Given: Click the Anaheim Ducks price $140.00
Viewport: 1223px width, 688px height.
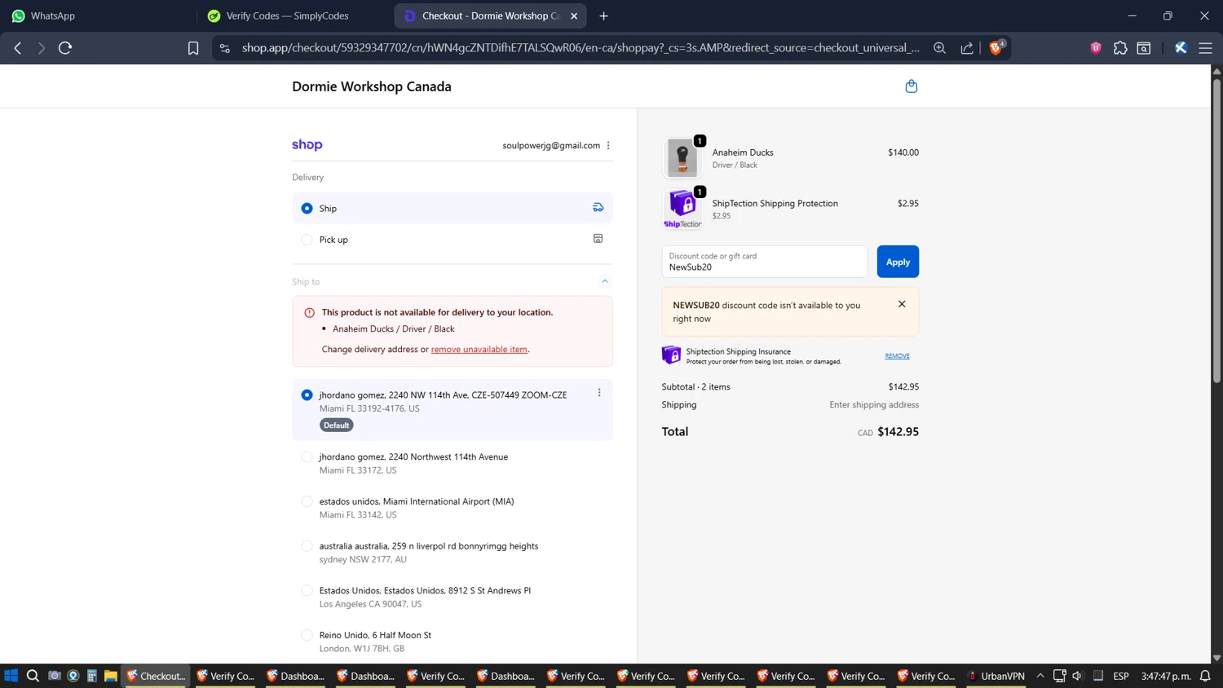Looking at the screenshot, I should coord(903,152).
